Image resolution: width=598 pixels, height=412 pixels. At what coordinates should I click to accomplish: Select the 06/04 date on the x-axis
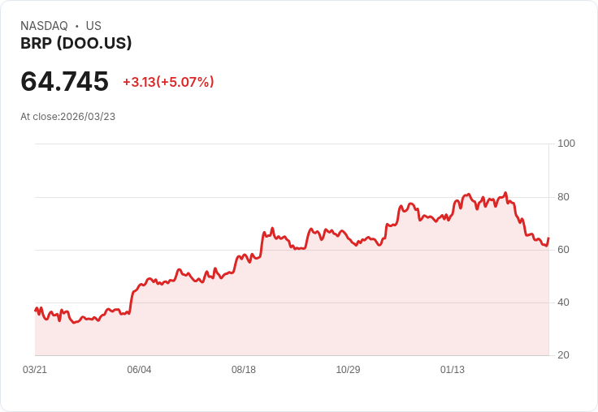pos(139,370)
